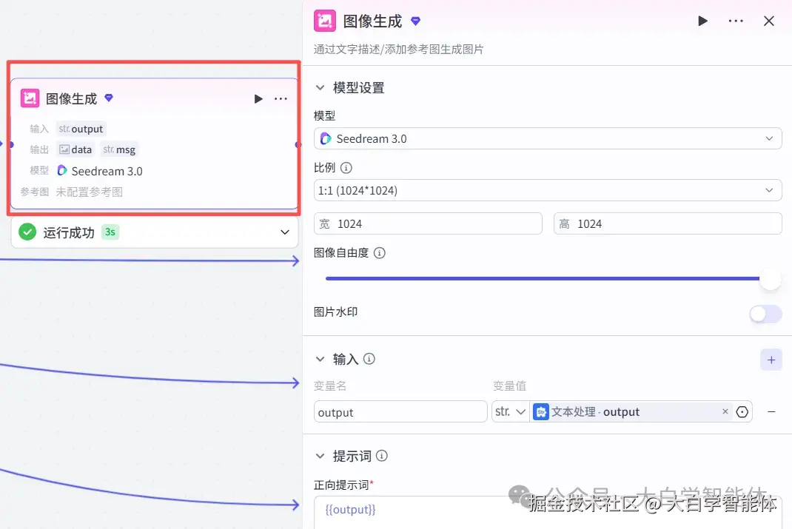Click the minus to delete the output variable row
792x529 pixels.
click(x=771, y=411)
